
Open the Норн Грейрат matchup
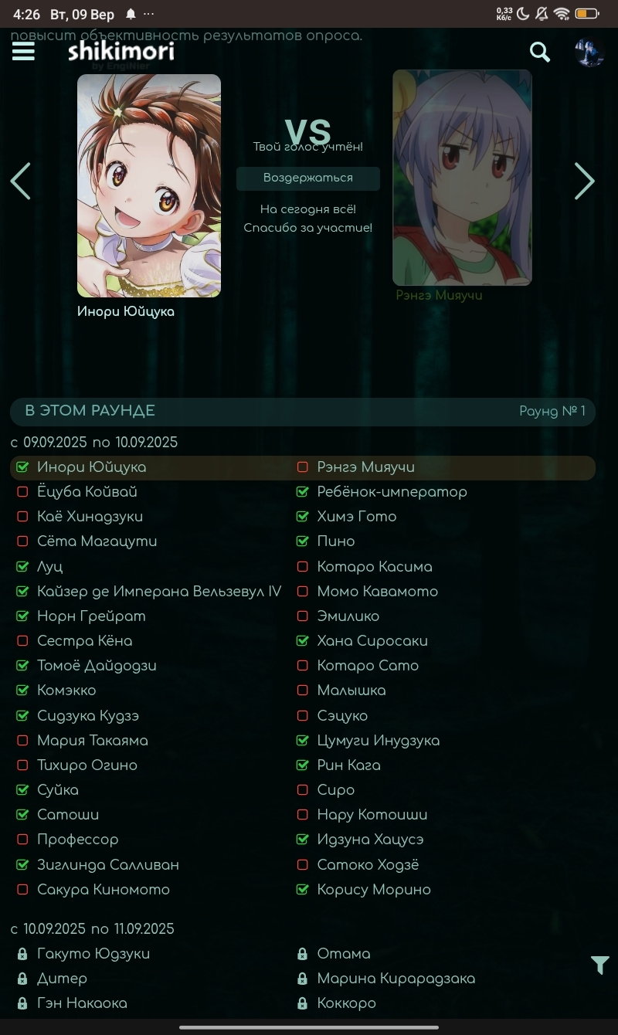(91, 616)
